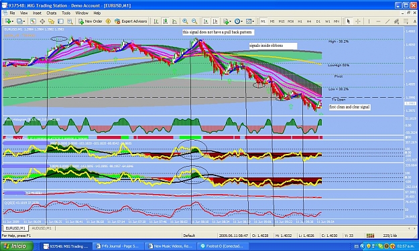The width and height of the screenshot is (419, 251).
Task: Toggle candlestick chart mode
Action: click(x=166, y=21)
